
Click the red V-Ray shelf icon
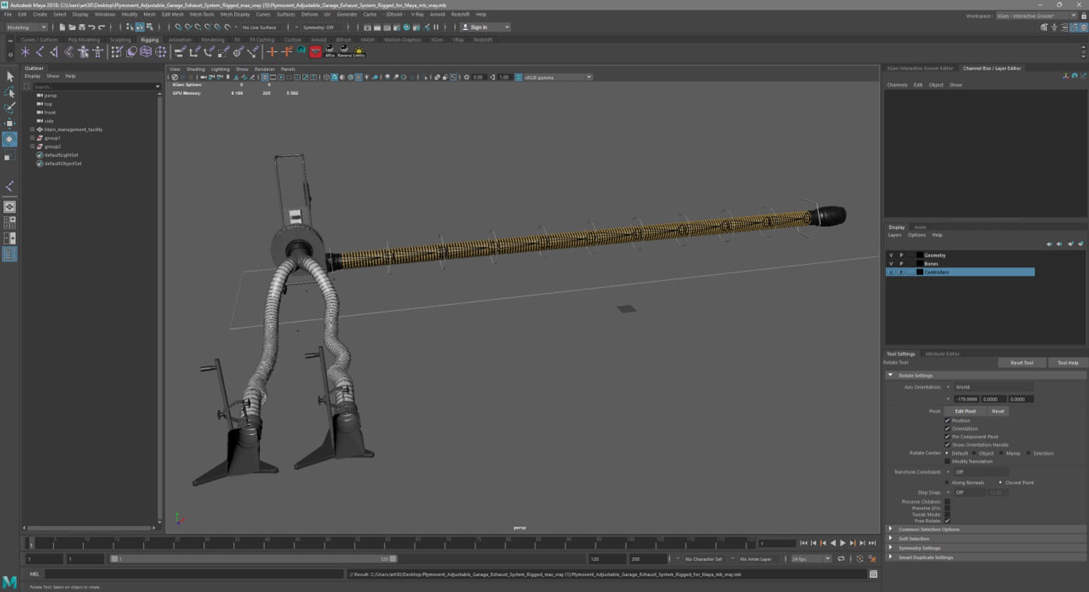coord(315,52)
